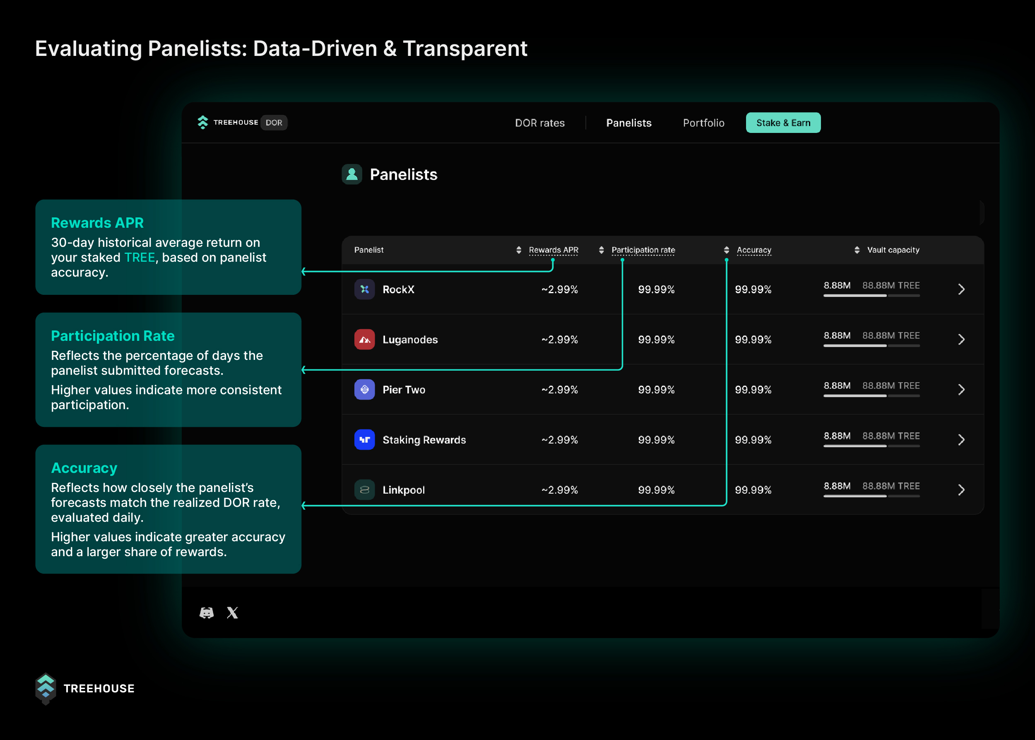Sort by Accuracy column arrows
Viewport: 1035px width, 740px height.
726,250
